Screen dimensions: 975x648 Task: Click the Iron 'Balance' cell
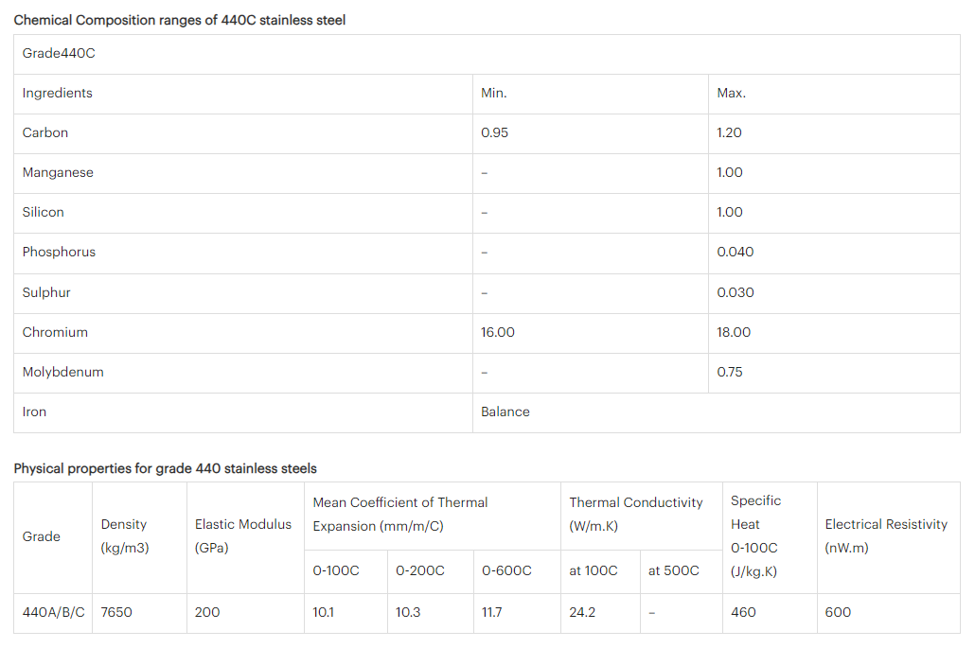click(x=505, y=412)
